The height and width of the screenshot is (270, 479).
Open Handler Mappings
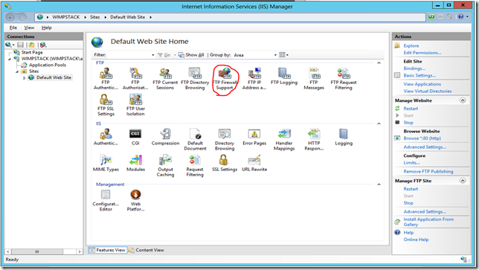click(x=284, y=140)
